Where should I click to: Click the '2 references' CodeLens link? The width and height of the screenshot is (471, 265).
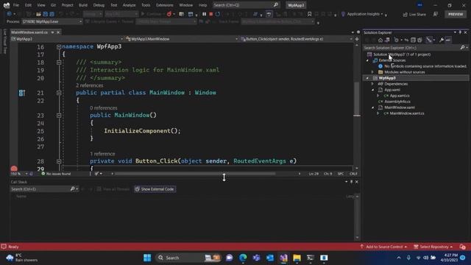pos(90,85)
